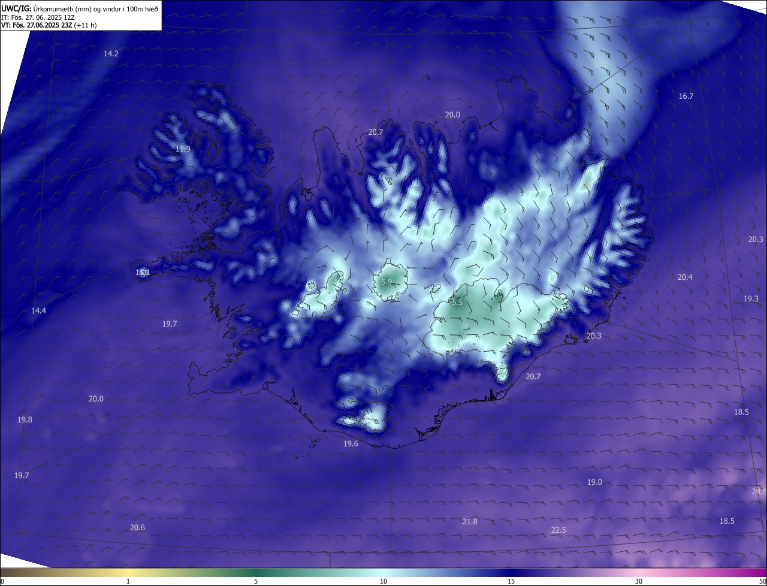Click the color scale tick label '0'
This screenshot has width=767, height=586.
2,581
